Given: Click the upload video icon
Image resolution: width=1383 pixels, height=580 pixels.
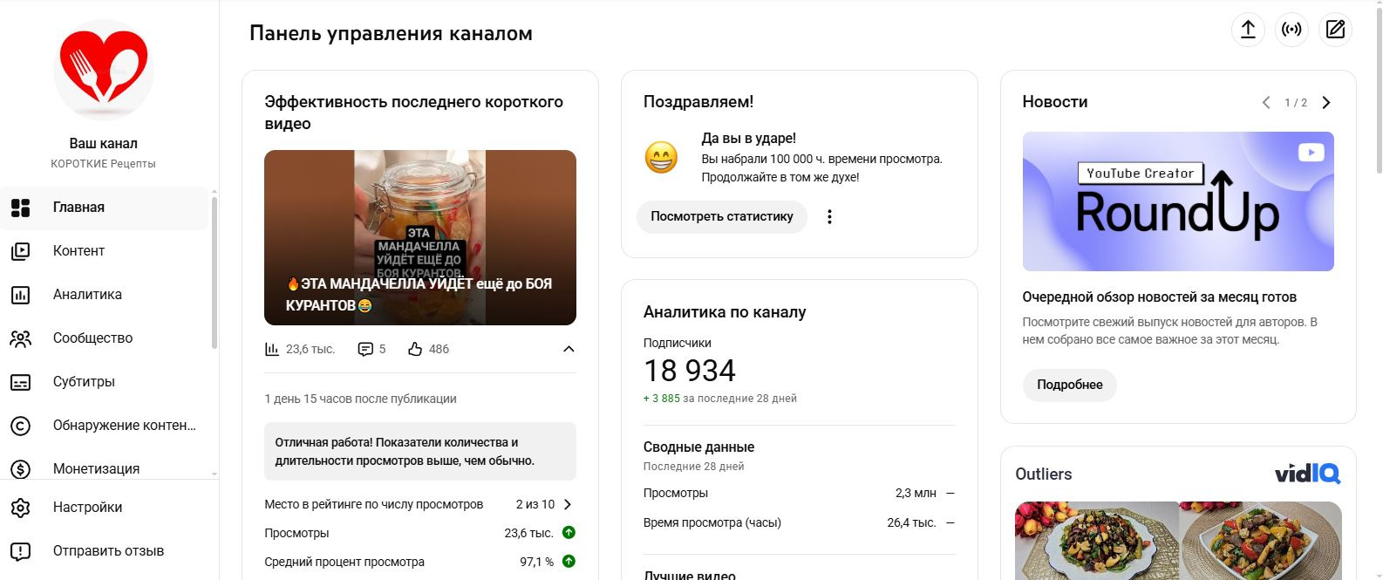Looking at the screenshot, I should 1248,30.
